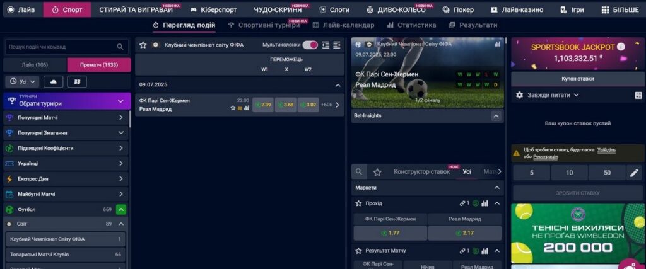The height and width of the screenshot is (269, 646).
Task: Click the Реєстрація link
Action: click(546, 157)
